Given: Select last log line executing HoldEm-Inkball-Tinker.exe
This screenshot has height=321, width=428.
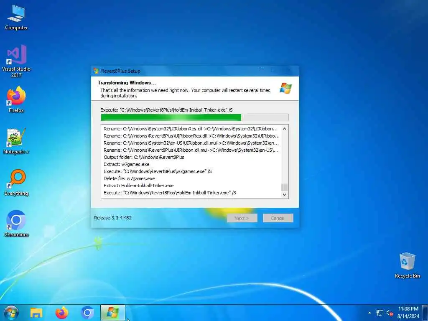Looking at the screenshot, I should pos(170,193).
